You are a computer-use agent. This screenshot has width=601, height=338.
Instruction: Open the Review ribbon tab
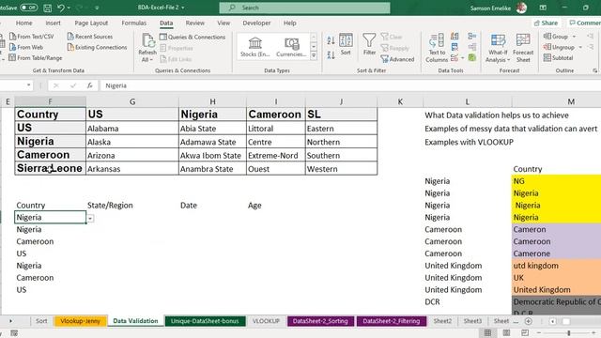(x=194, y=23)
